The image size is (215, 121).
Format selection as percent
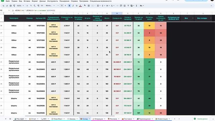[x=31, y=6]
